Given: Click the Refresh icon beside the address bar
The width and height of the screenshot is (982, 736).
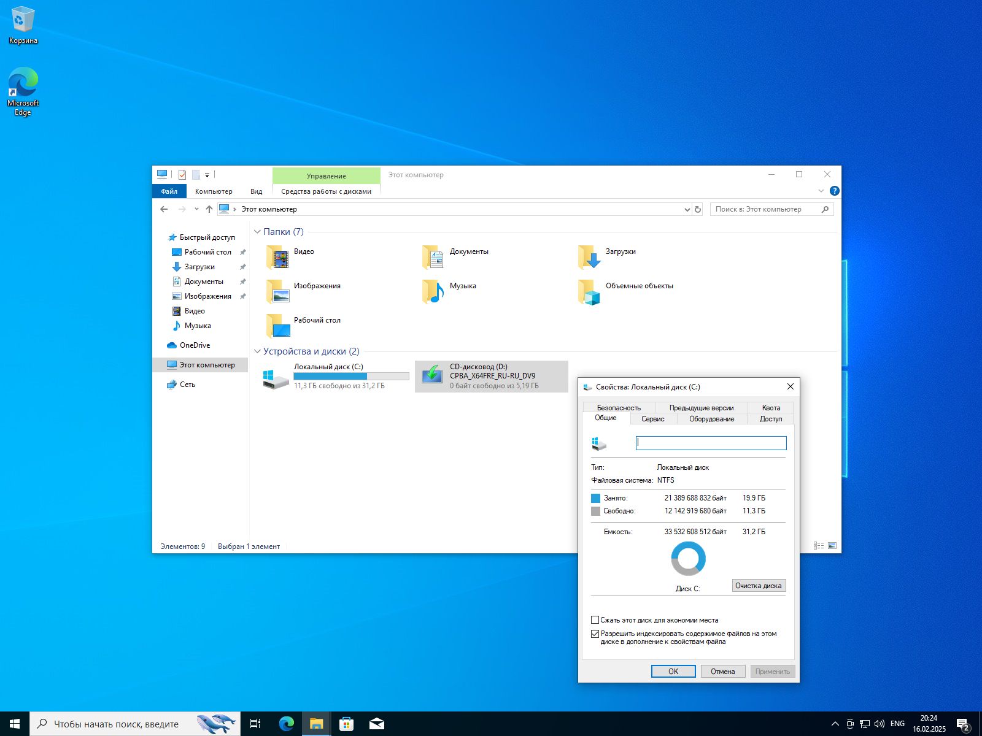Looking at the screenshot, I should coord(698,209).
